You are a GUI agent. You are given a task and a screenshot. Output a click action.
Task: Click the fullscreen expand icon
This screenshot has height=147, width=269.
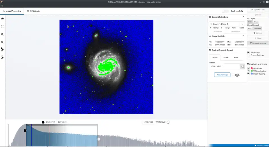(x=3, y=26)
